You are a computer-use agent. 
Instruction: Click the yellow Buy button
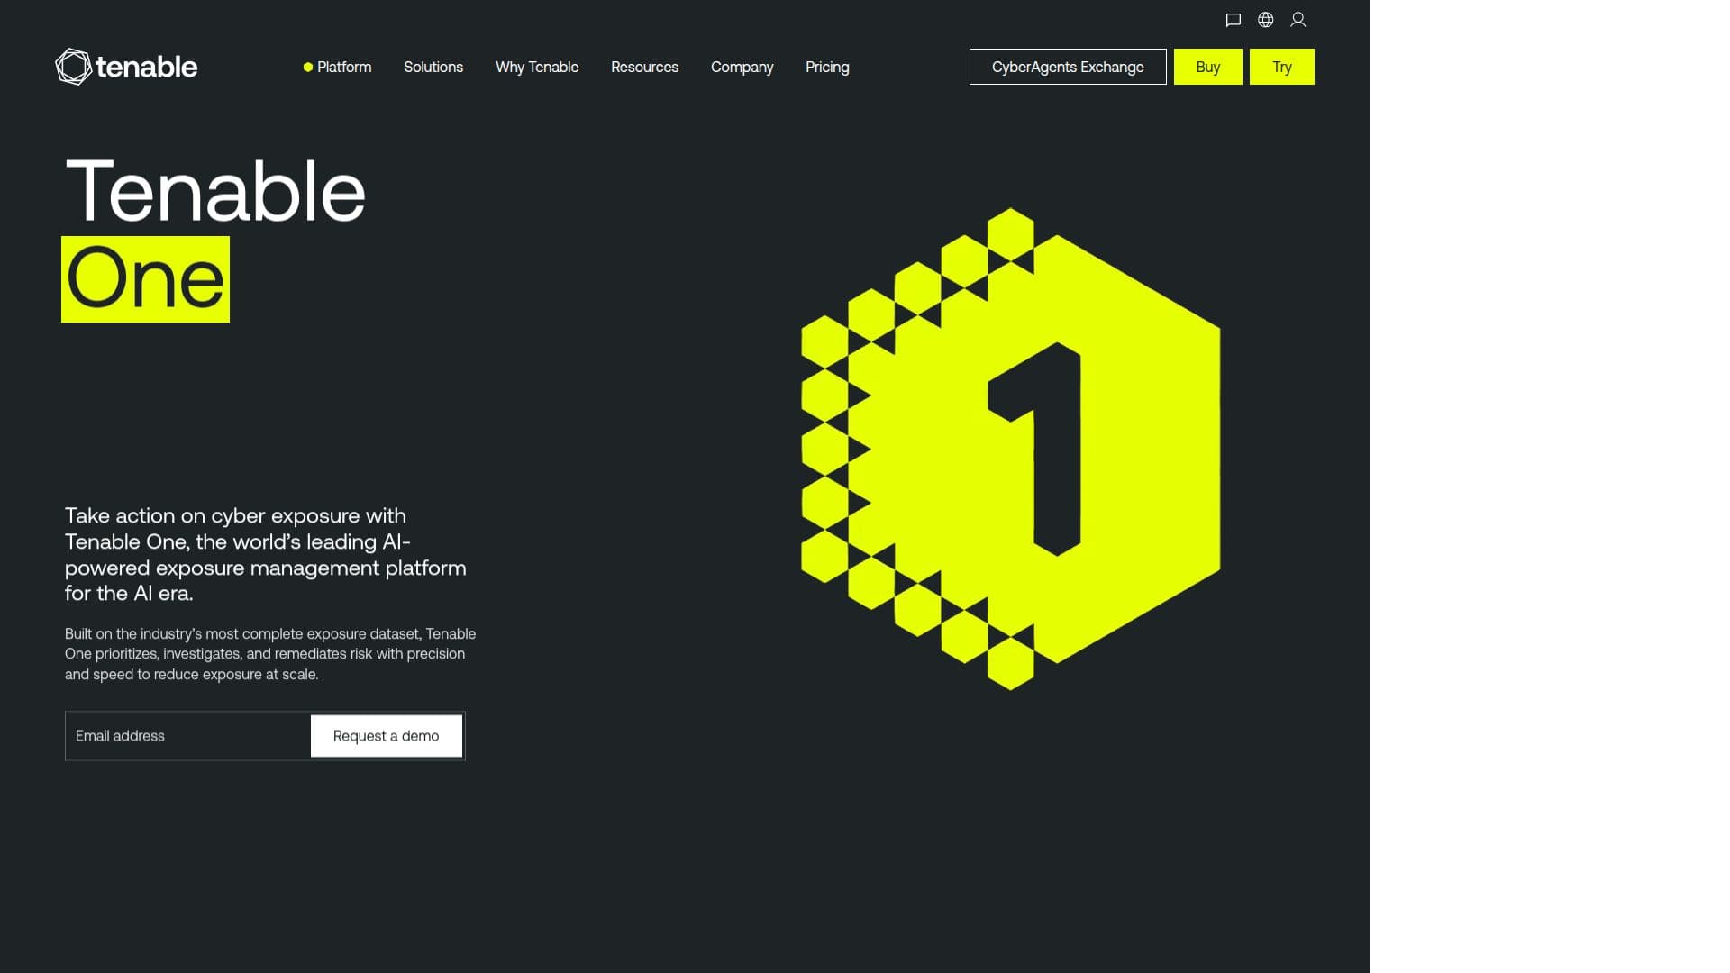(x=1207, y=67)
